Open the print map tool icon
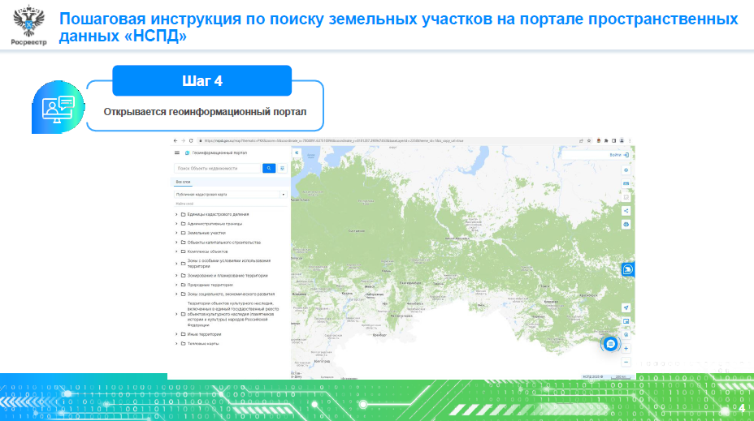754x421 pixels. (x=626, y=224)
